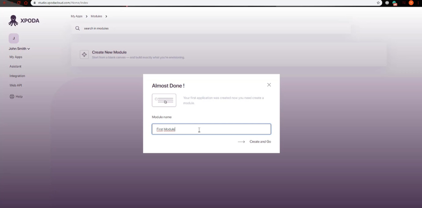The image size is (422, 208).
Task: Reload the page in the browser
Action: click(18, 3)
